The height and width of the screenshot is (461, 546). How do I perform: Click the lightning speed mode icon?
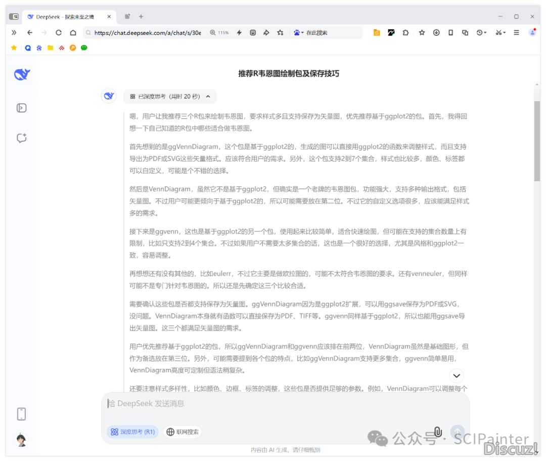239,33
